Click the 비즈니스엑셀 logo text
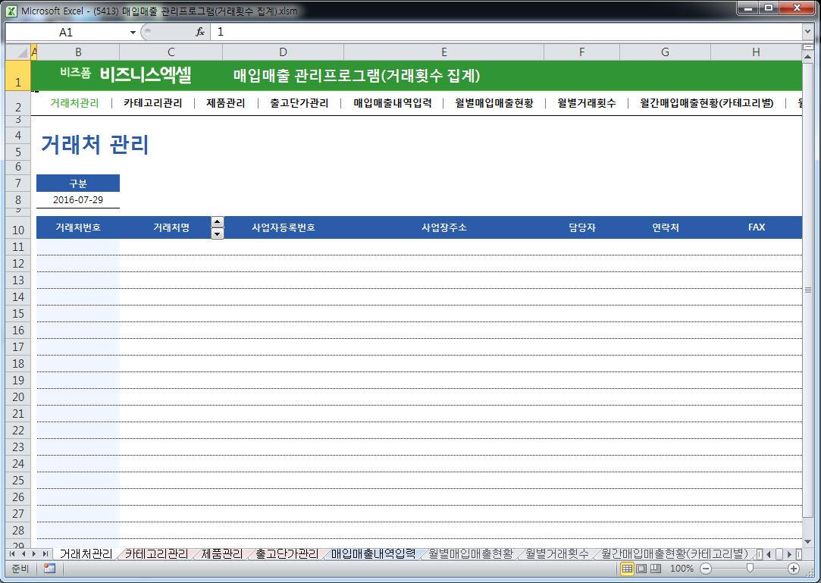The height and width of the screenshot is (583, 821). pos(145,75)
